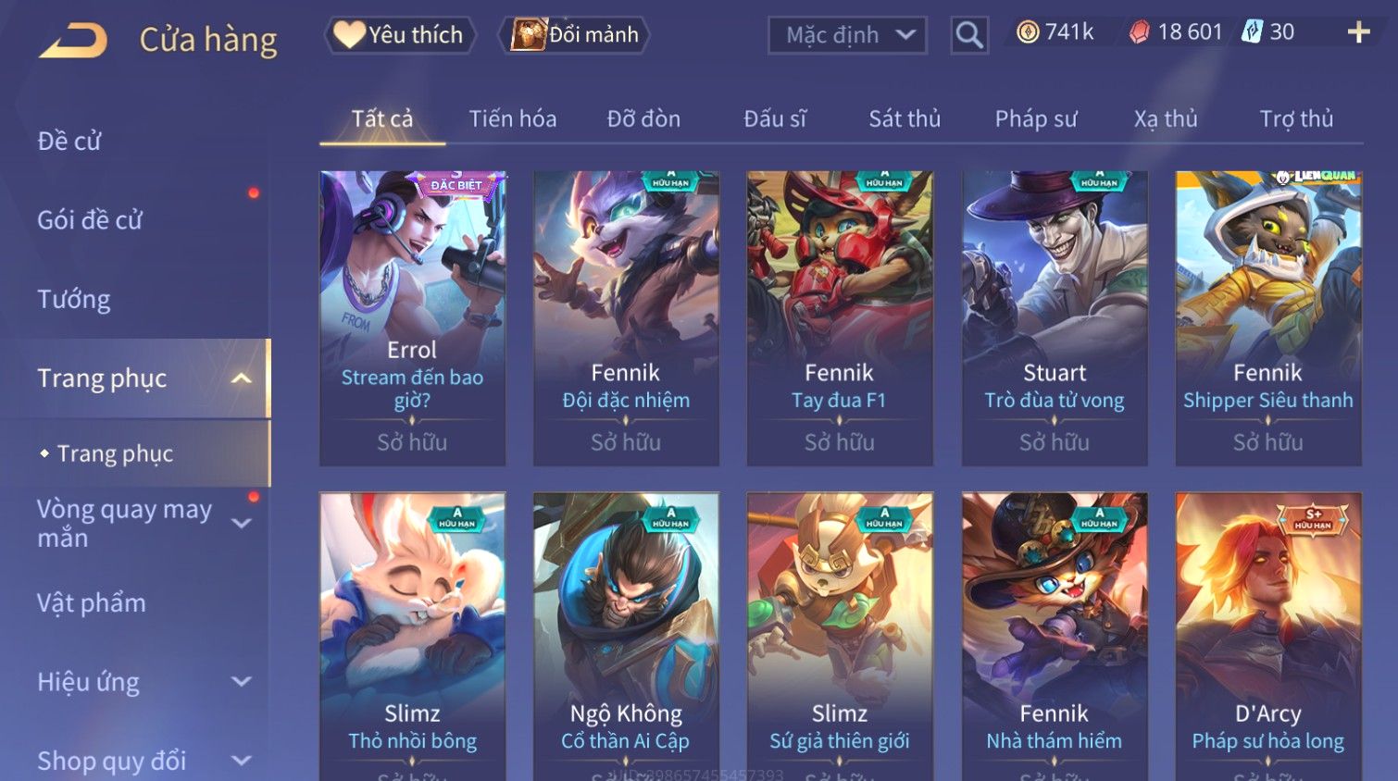Add currency with the plus icon
Screen dimensions: 1398x781
pyautogui.click(x=1358, y=32)
